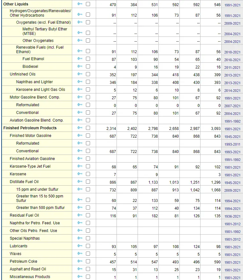This screenshot has height=280, width=243.
Task: Open the 1993-2011 Reformulated gasoline history link
Action: 232,144
